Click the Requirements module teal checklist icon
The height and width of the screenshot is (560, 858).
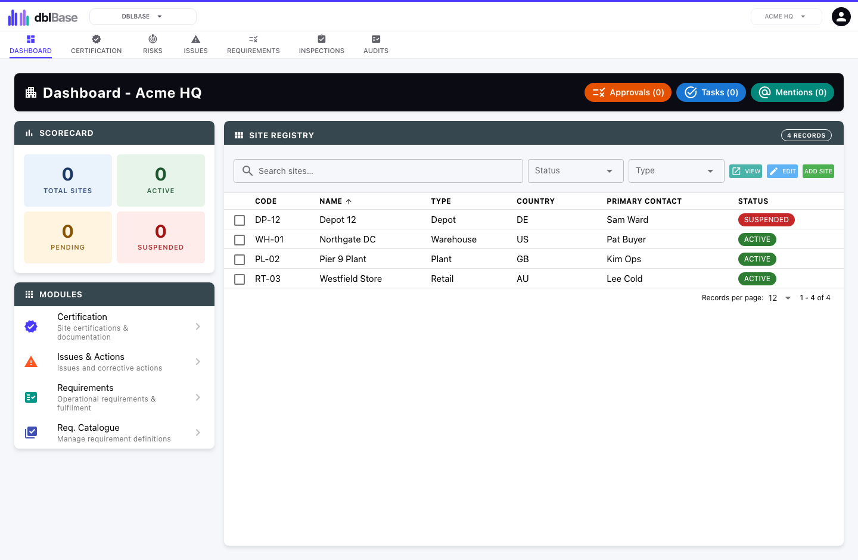31,397
